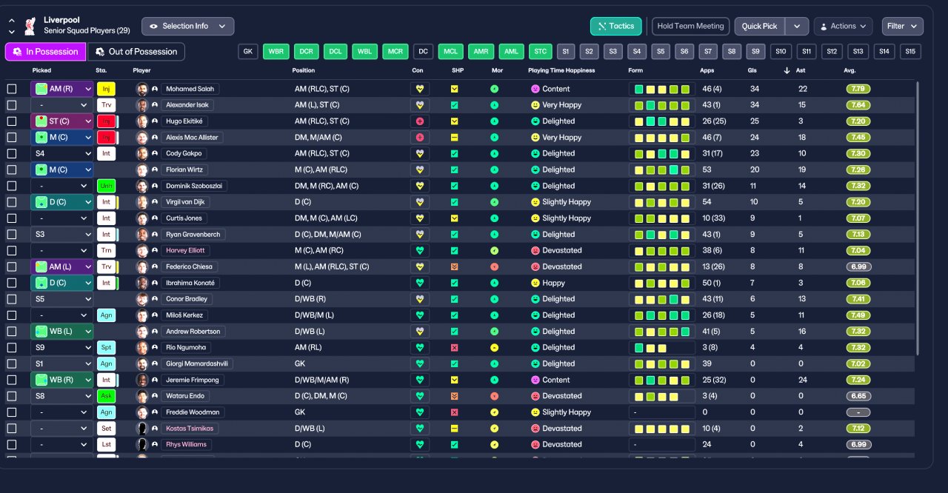
Task: Open the Filter dropdown
Action: (903, 26)
